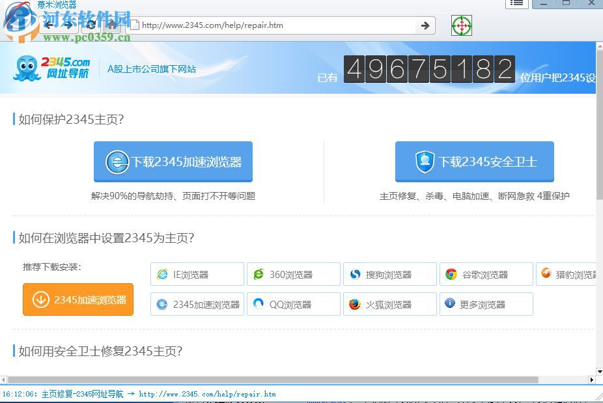The height and width of the screenshot is (403, 603).
Task: Click the address bar URL field
Action: tap(272, 26)
